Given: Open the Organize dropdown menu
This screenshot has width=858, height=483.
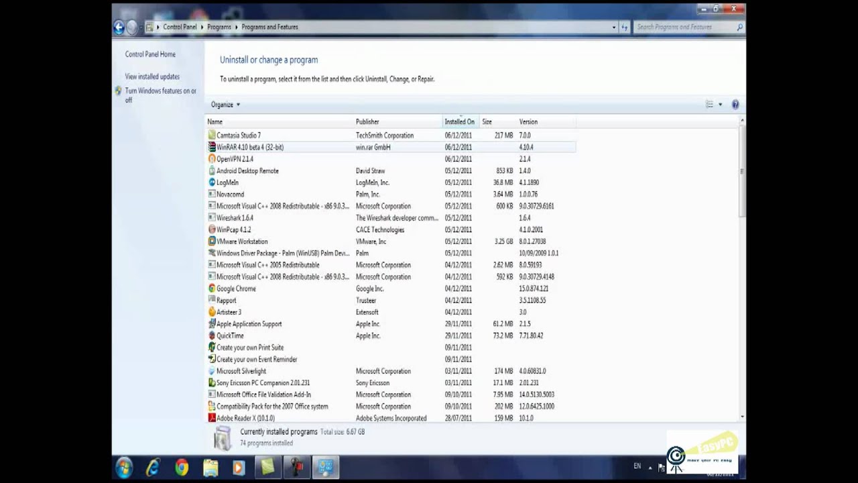Looking at the screenshot, I should (x=225, y=105).
